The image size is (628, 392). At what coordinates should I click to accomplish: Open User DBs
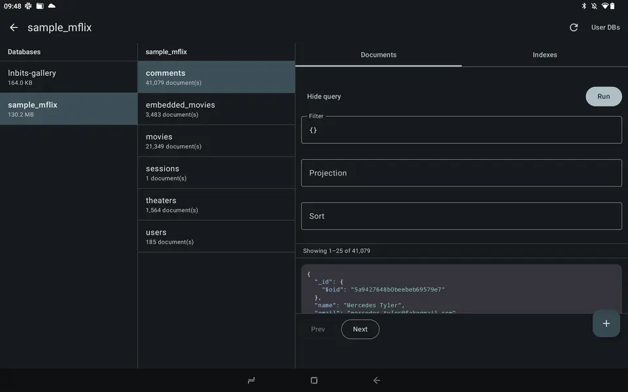(605, 27)
